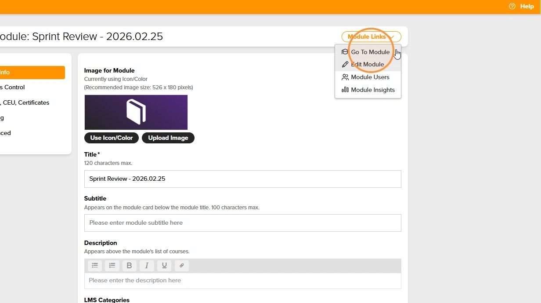Toggle bold formatting in Description editor

129,266
